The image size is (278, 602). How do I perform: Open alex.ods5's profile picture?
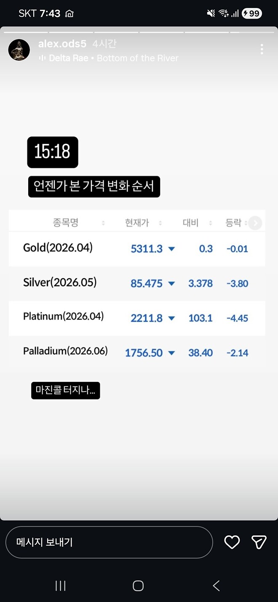tap(19, 50)
